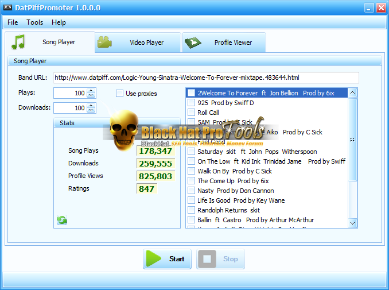Check the 925 Prod by Swiff D checkbox
Image resolution: width=389 pixels, height=290 pixels.
pos(191,103)
